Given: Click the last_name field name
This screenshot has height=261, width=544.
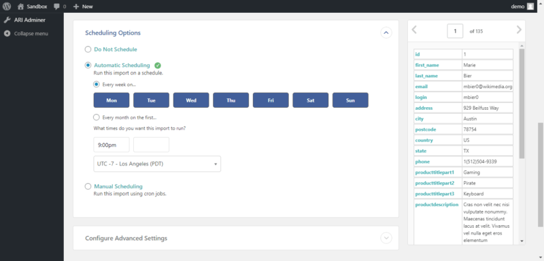Looking at the screenshot, I should pyautogui.click(x=426, y=76).
